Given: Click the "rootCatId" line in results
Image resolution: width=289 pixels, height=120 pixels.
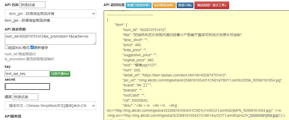Looking at the screenshot, I should pyautogui.click(x=134, y=95).
